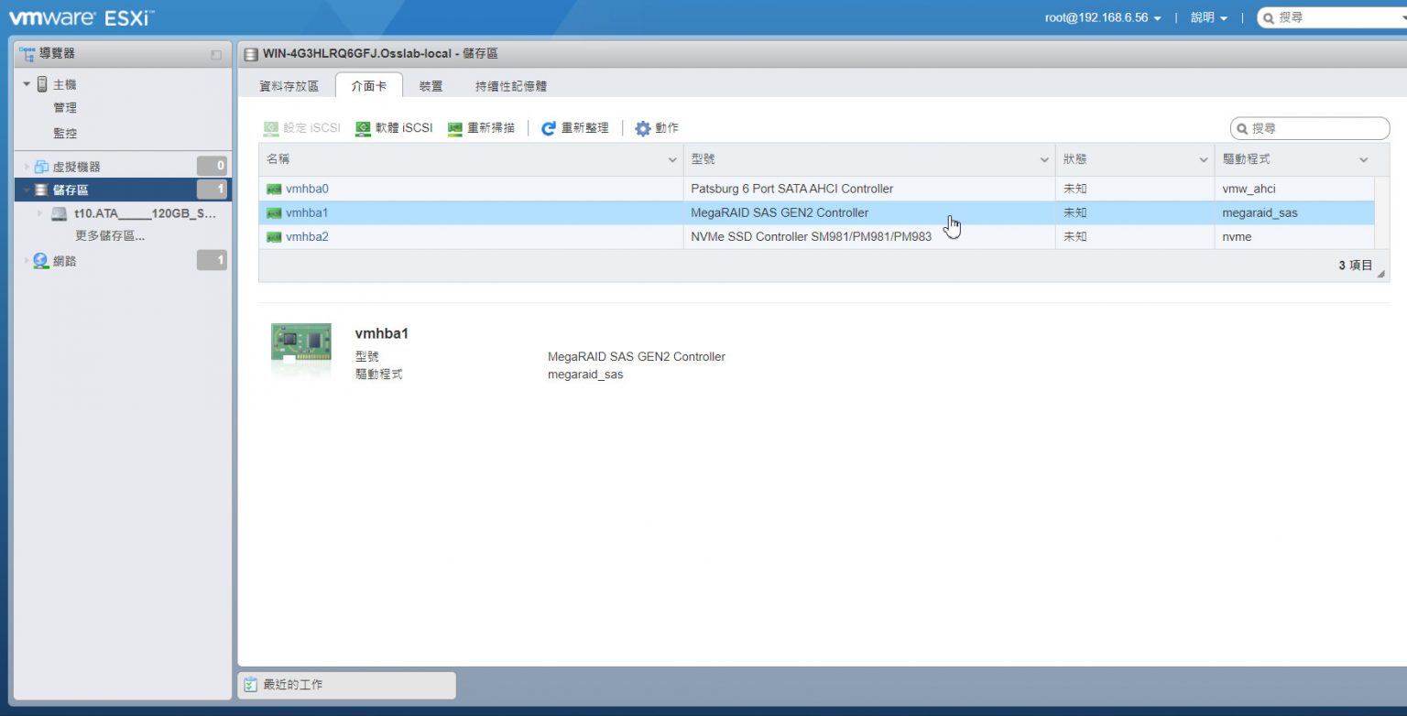
Task: Click the 網路 navigator icon
Action: (x=40, y=260)
